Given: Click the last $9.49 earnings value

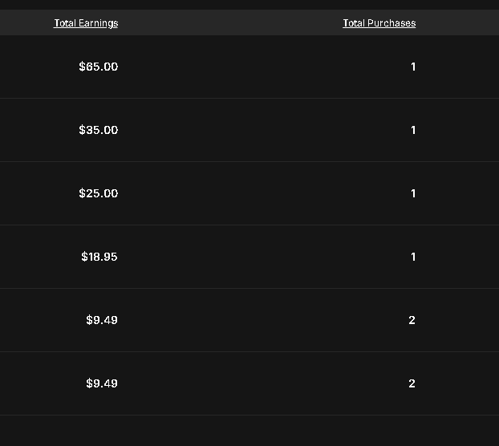Looking at the screenshot, I should (102, 383).
